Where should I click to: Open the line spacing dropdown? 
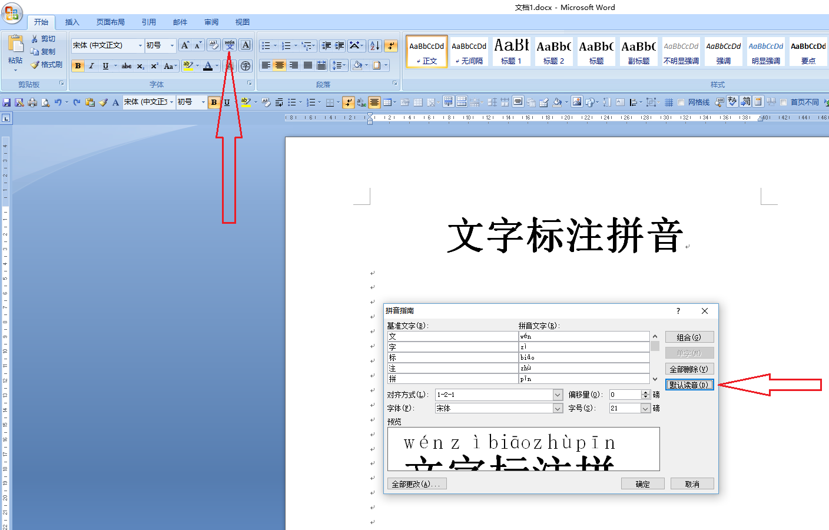point(339,65)
